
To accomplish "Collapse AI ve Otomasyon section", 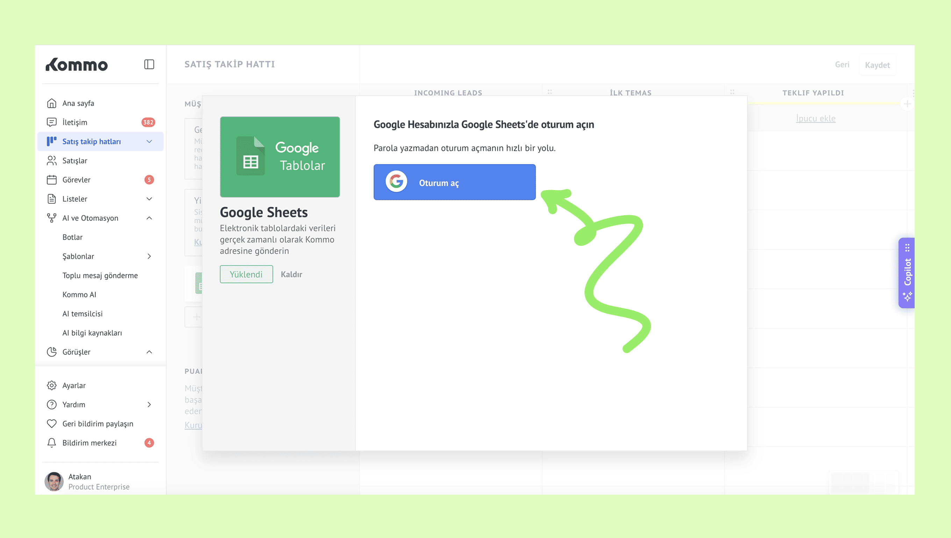I will [x=149, y=218].
